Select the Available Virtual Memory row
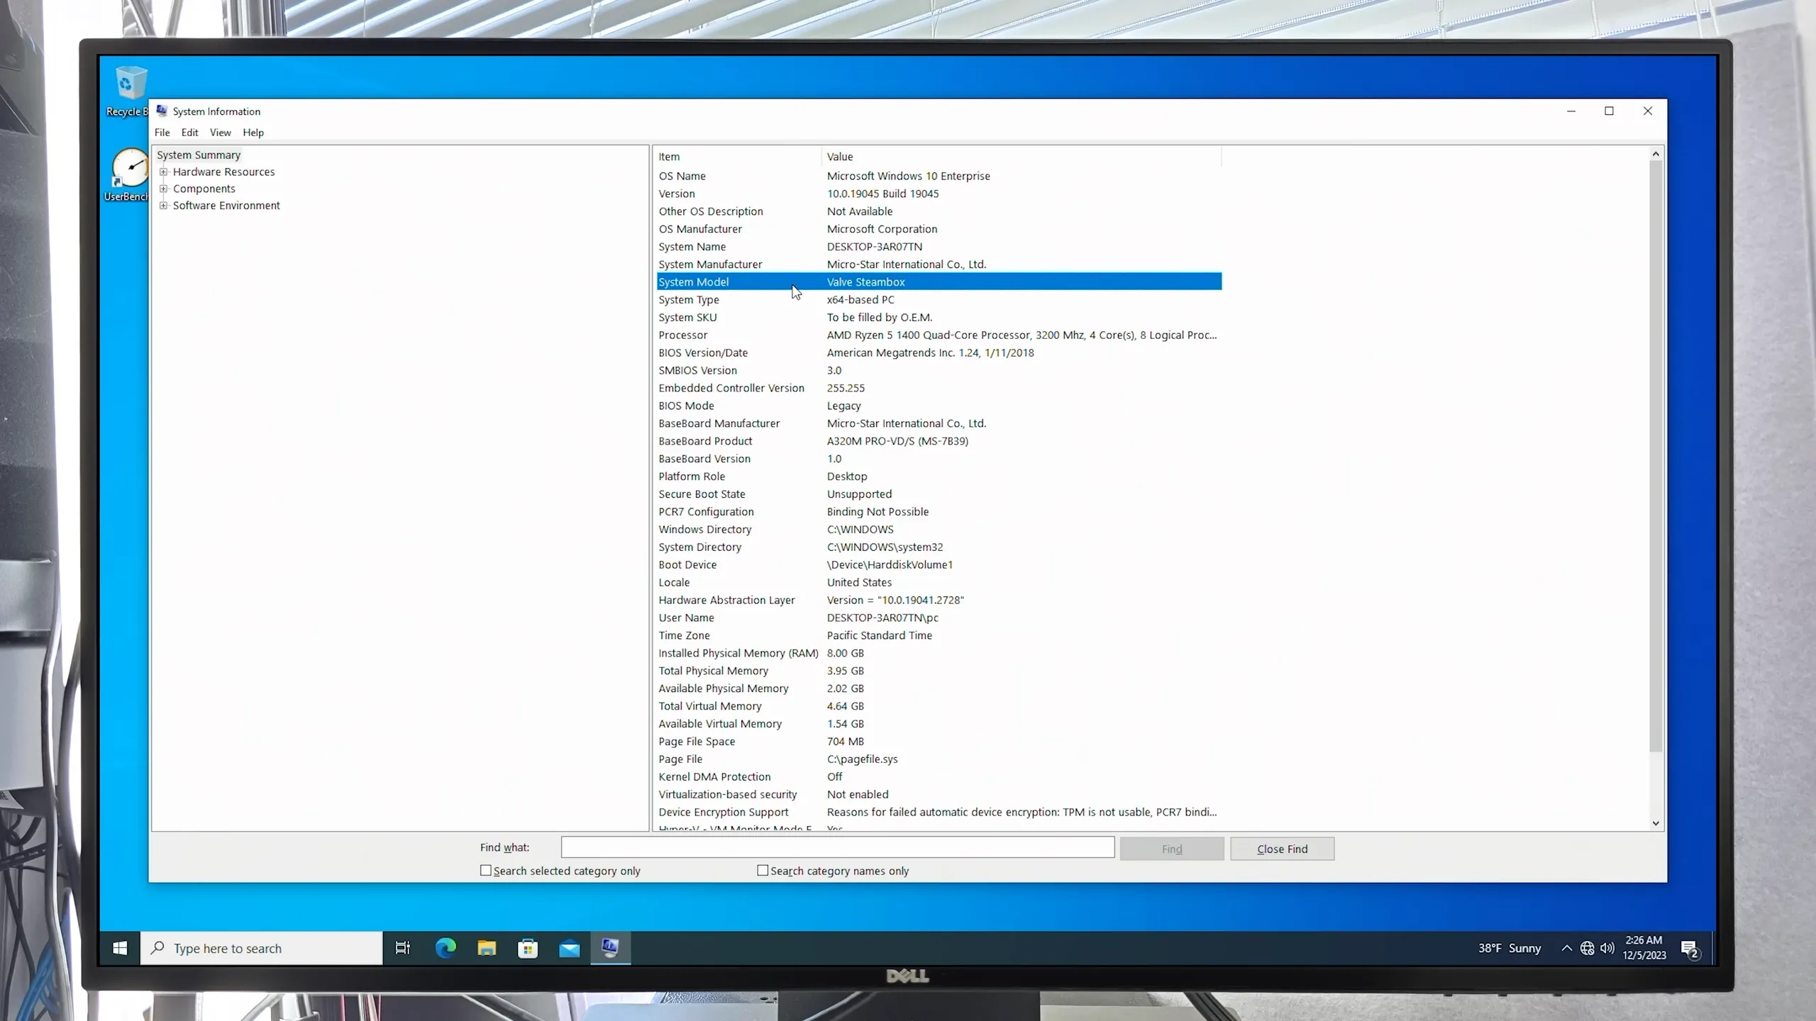The height and width of the screenshot is (1021, 1816). (939, 724)
